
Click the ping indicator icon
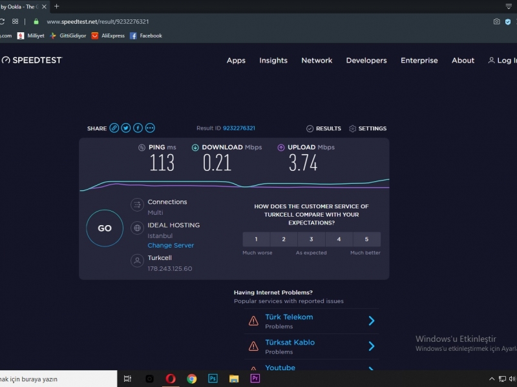[x=142, y=148]
